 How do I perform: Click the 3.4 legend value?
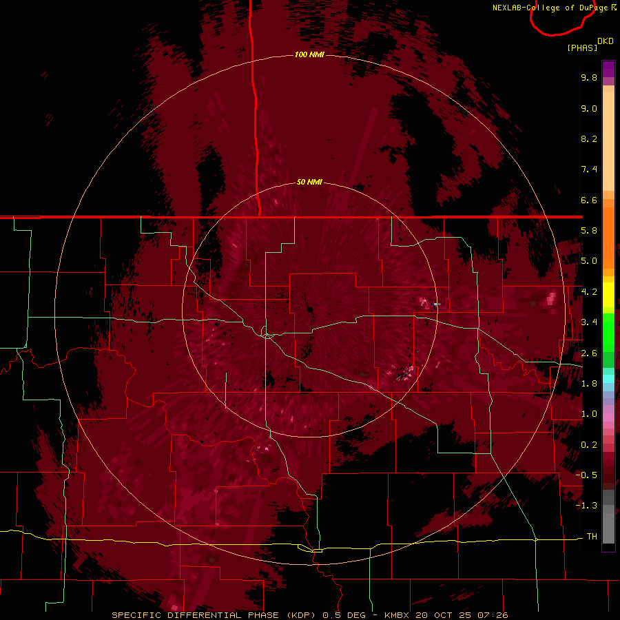pos(589,322)
